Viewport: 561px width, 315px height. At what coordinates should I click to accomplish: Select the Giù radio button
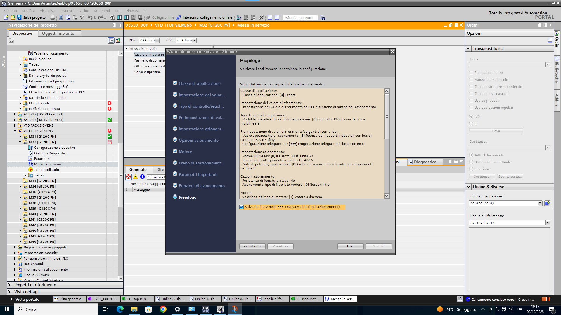[x=471, y=117]
